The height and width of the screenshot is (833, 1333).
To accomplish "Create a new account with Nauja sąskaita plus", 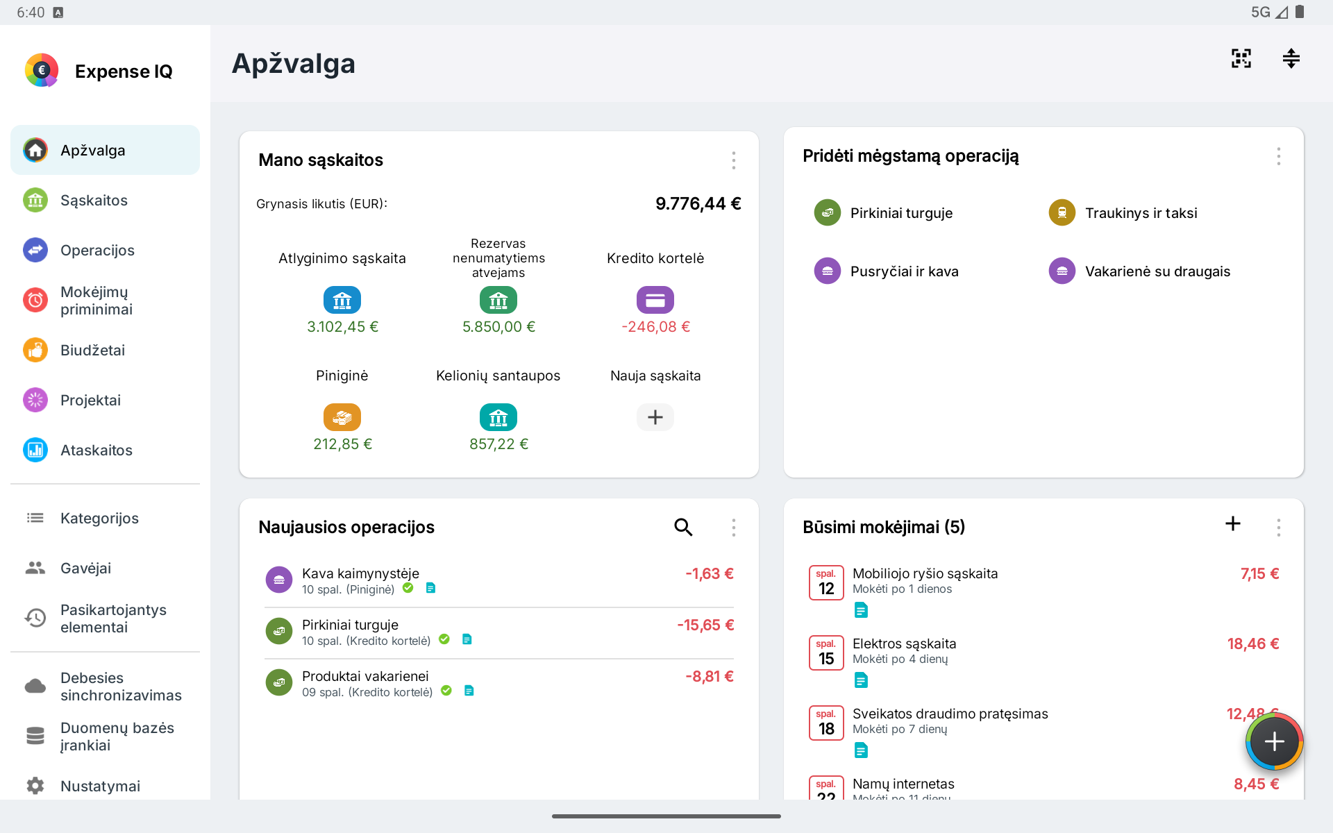I will click(x=655, y=417).
